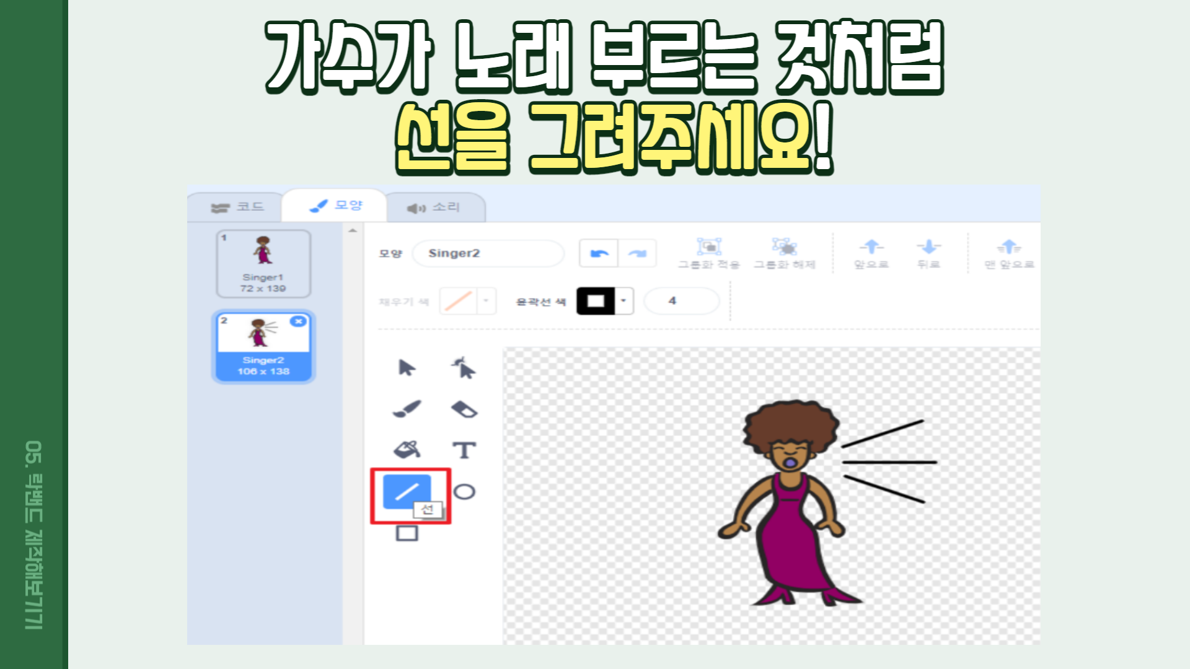This screenshot has height=669, width=1190.
Task: Switch to the 코드 tab
Action: point(238,207)
